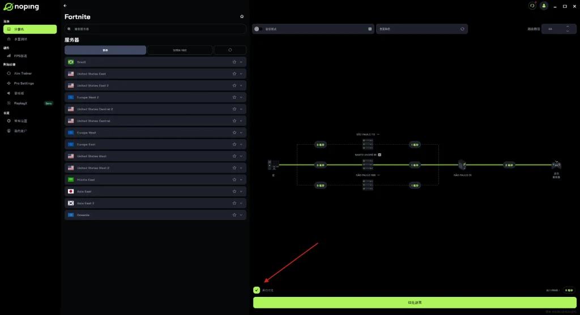Click the large green optimize game button
Viewport: 580px width, 315px height.
[415, 303]
